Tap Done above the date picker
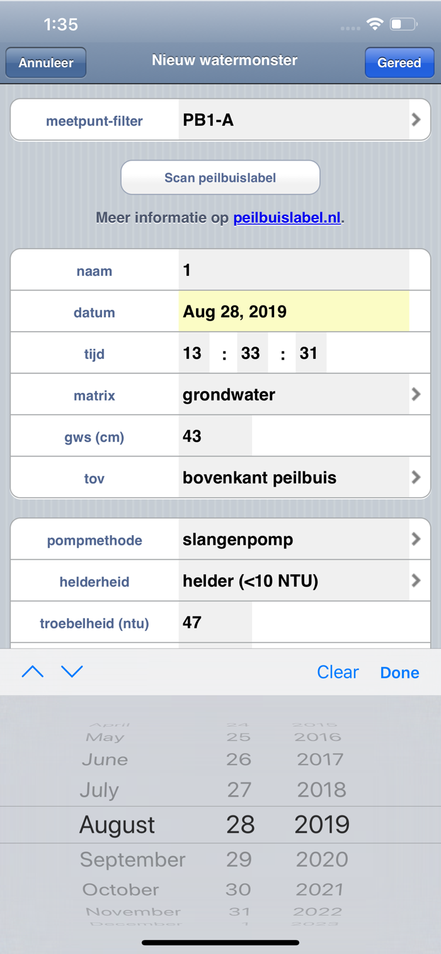 click(x=399, y=673)
